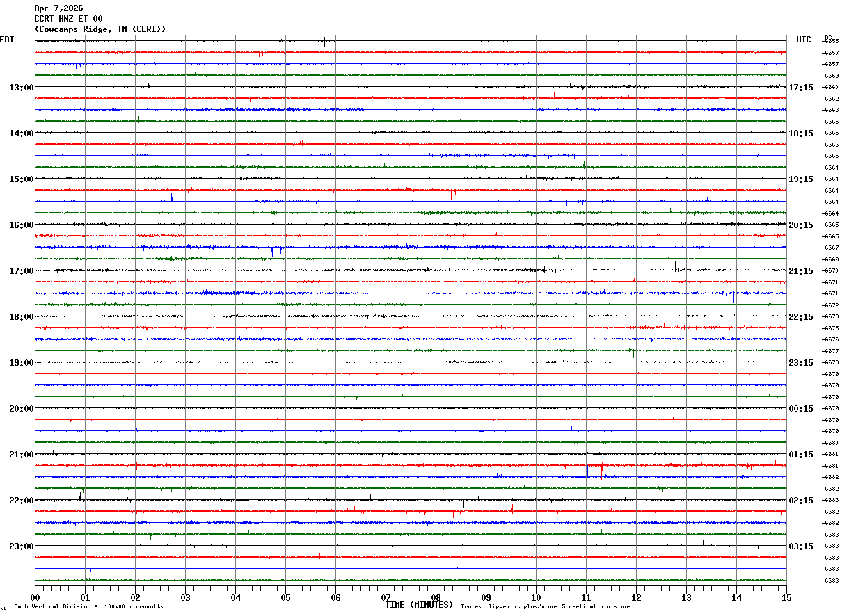Click the 10 minute tick on the bottom axis
842x616 pixels.
click(536, 597)
